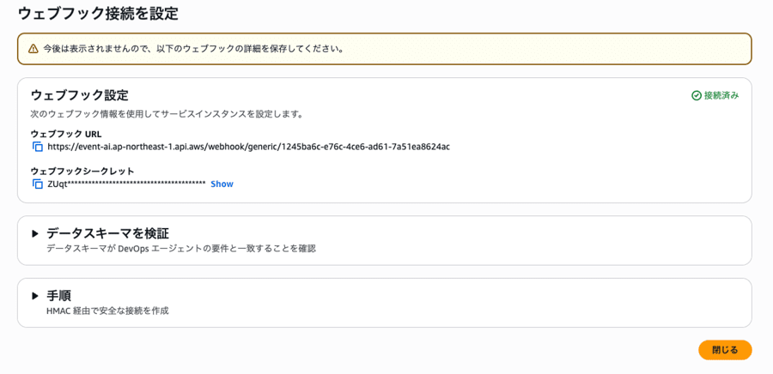Expand the 手順 section using its triangle
This screenshot has width=773, height=374.
(x=35, y=296)
